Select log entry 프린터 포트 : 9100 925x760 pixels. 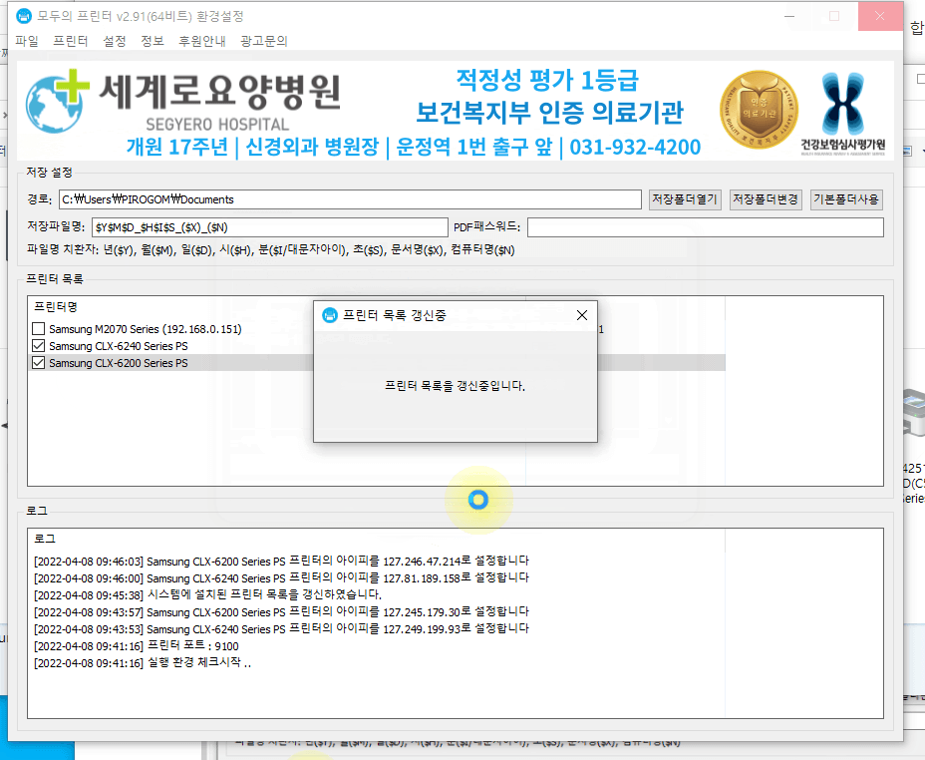(x=137, y=645)
